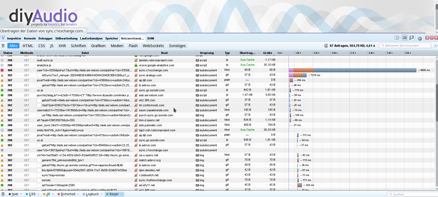Viewport: 438px width, 197px height.
Task: Click the 8898 ms waterfall bar
Action: tap(353, 70)
